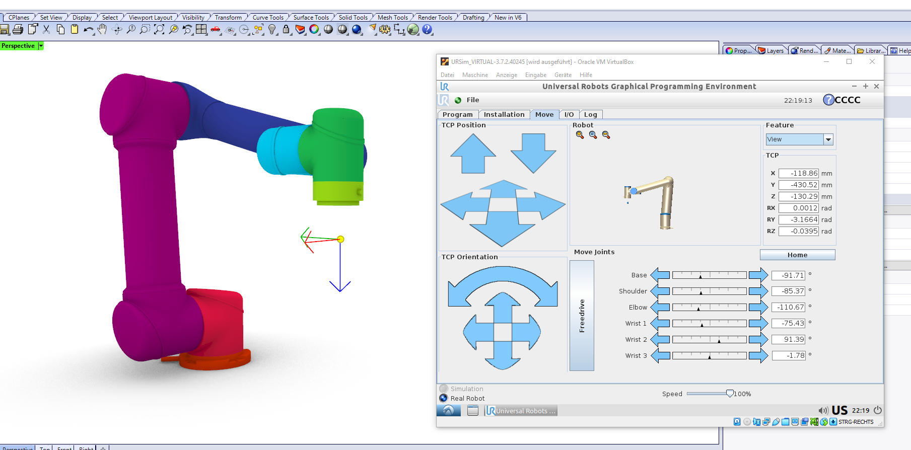Click the Wrist 3 joint left arrow
The width and height of the screenshot is (911, 450).
(660, 355)
